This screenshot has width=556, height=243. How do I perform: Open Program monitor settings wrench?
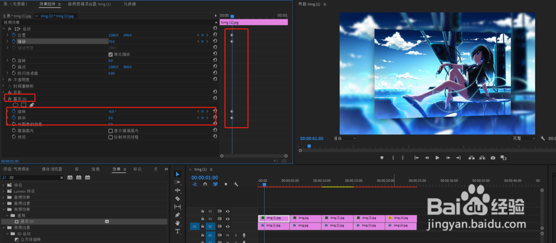543,138
